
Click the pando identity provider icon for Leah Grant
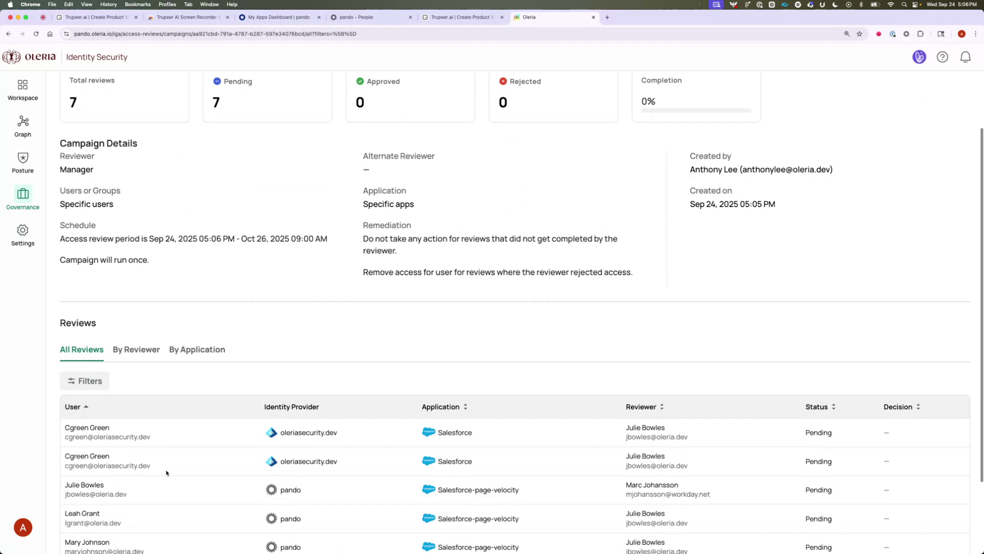tap(272, 519)
